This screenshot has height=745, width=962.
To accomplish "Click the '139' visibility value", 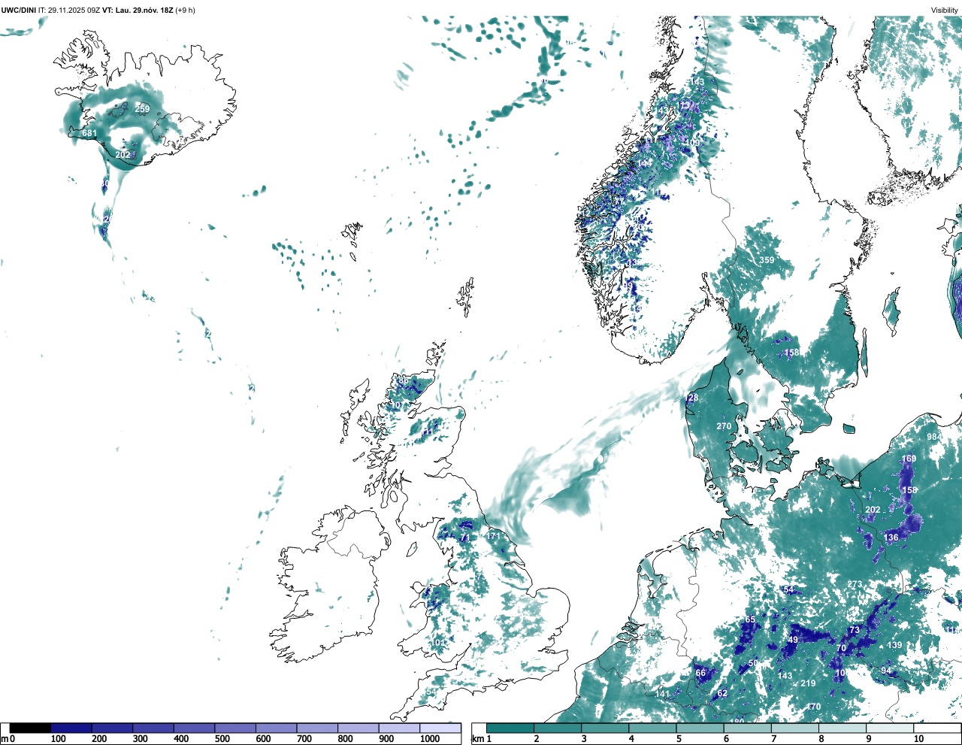I will 894,645.
